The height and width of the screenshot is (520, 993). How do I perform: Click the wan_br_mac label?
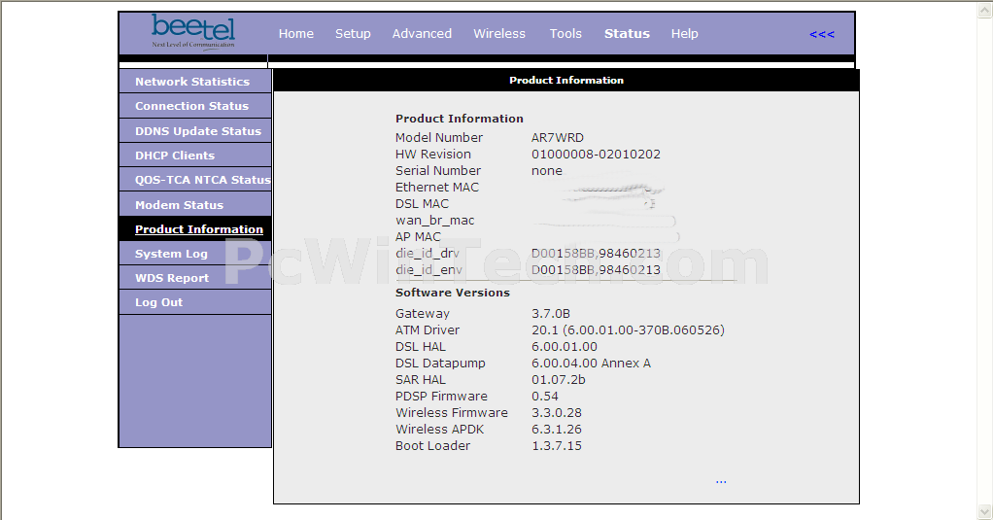434,221
